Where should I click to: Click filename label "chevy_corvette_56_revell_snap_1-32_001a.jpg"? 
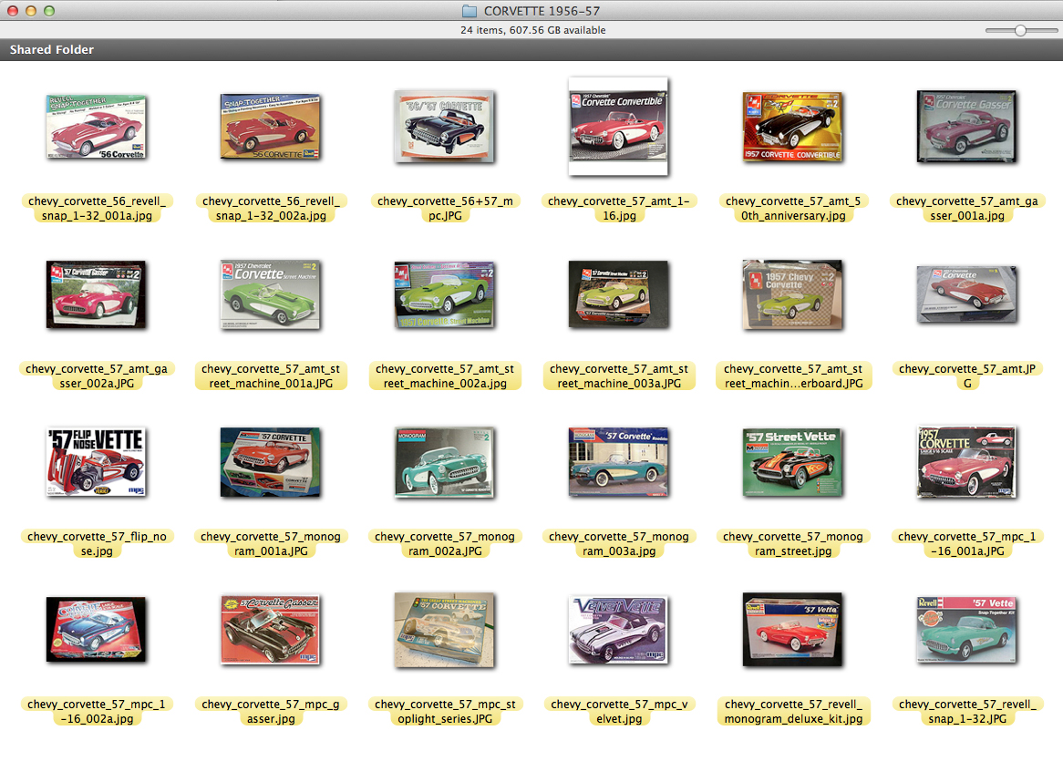point(97,209)
